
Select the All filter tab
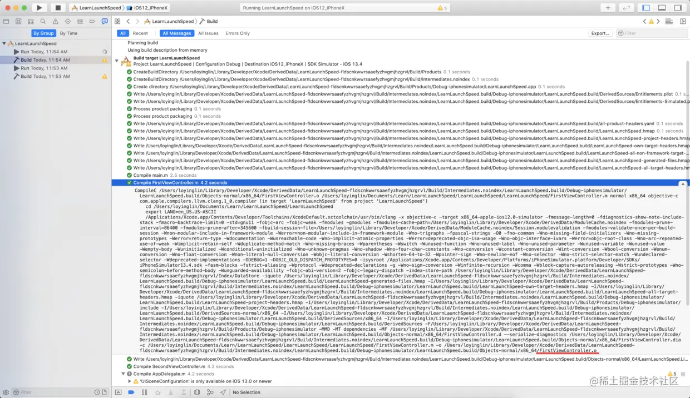tap(123, 33)
